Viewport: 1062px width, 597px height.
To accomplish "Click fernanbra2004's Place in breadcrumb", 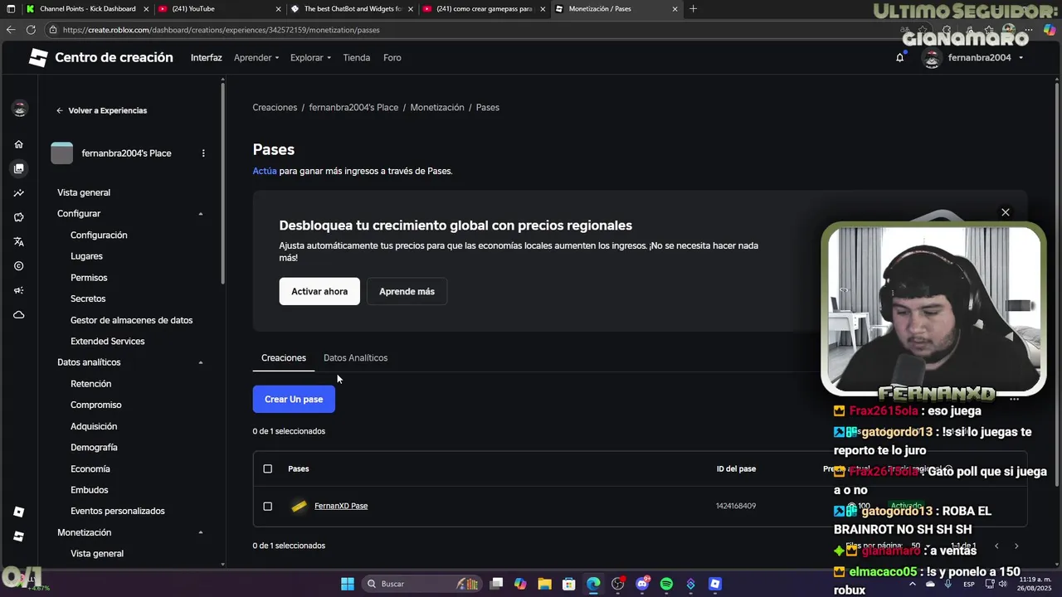I will coord(353,108).
